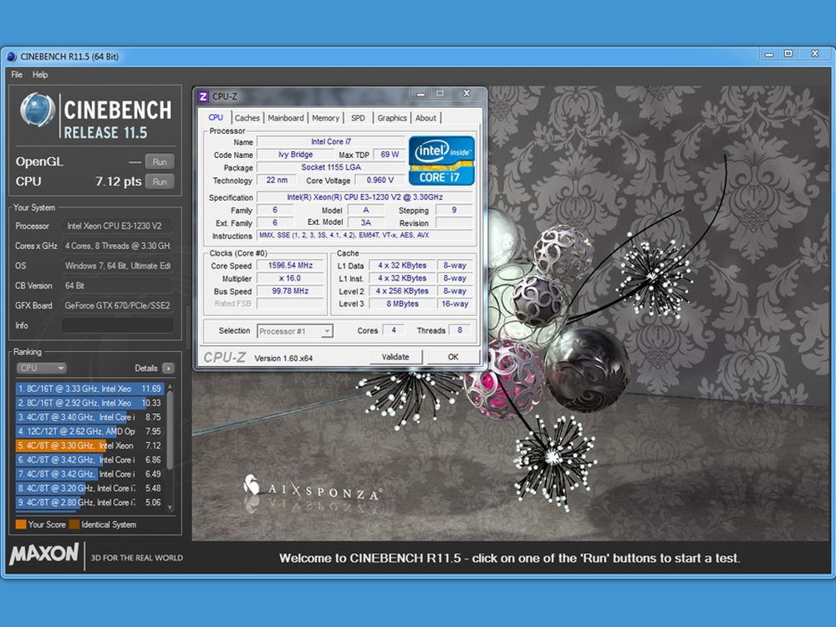Switch to the Caches tab in CPU-Z

[x=247, y=118]
